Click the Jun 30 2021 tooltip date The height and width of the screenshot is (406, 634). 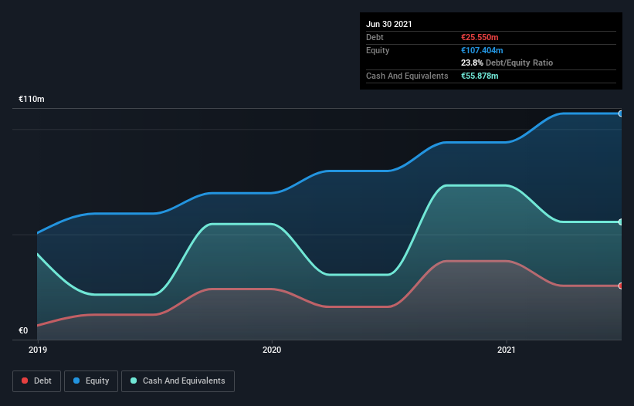tap(389, 24)
